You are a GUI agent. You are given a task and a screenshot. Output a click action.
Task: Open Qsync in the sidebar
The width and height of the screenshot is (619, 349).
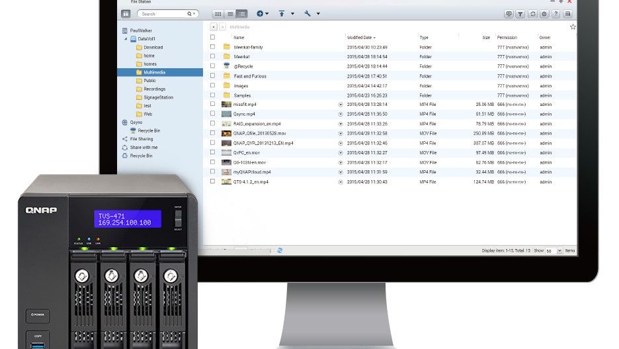click(x=136, y=123)
